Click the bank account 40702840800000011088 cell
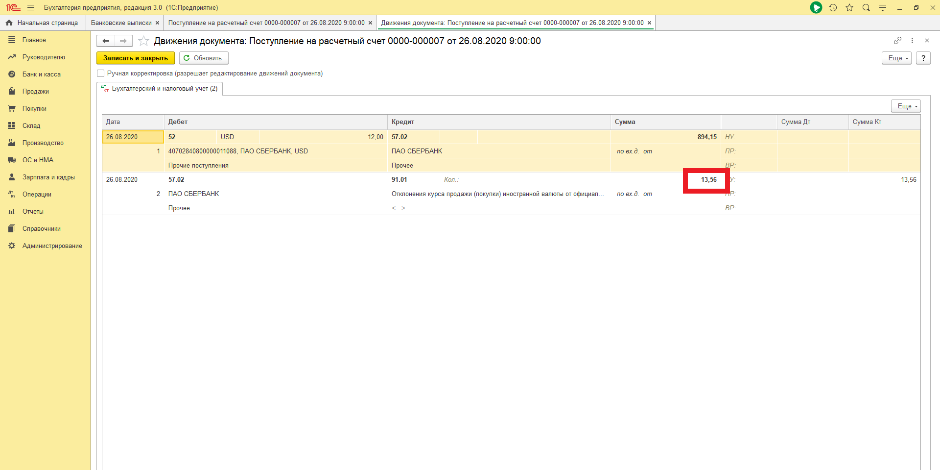The image size is (940, 470). (276, 151)
